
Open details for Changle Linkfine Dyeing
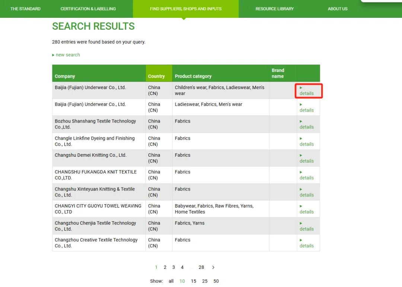coord(307,141)
